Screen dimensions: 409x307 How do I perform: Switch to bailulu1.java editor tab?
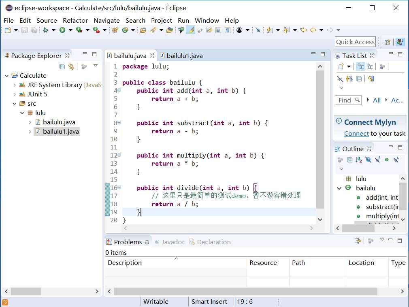click(x=181, y=55)
